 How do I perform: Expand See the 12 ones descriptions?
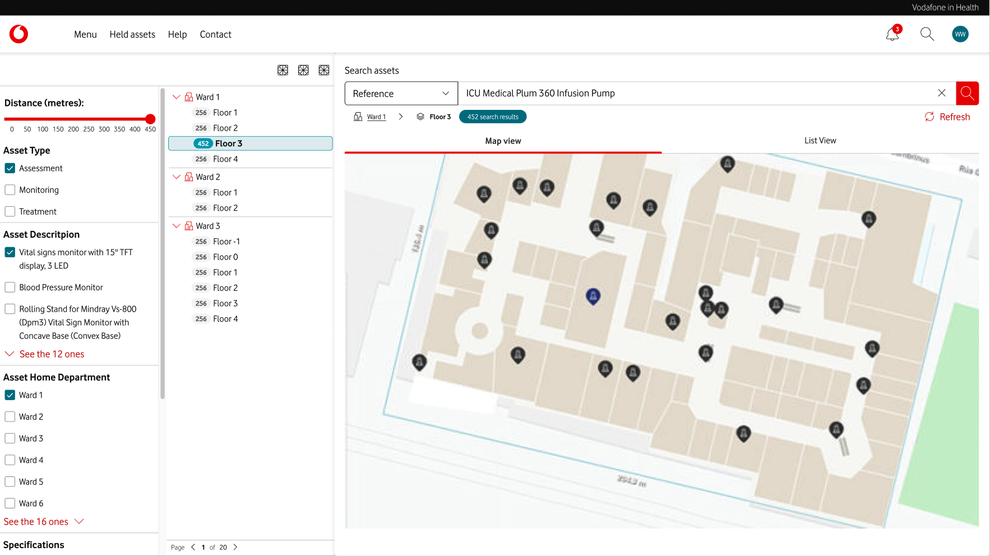pos(45,354)
